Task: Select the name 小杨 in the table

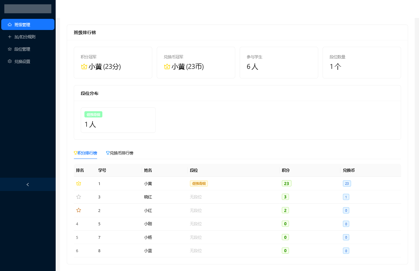Action: (x=148, y=237)
